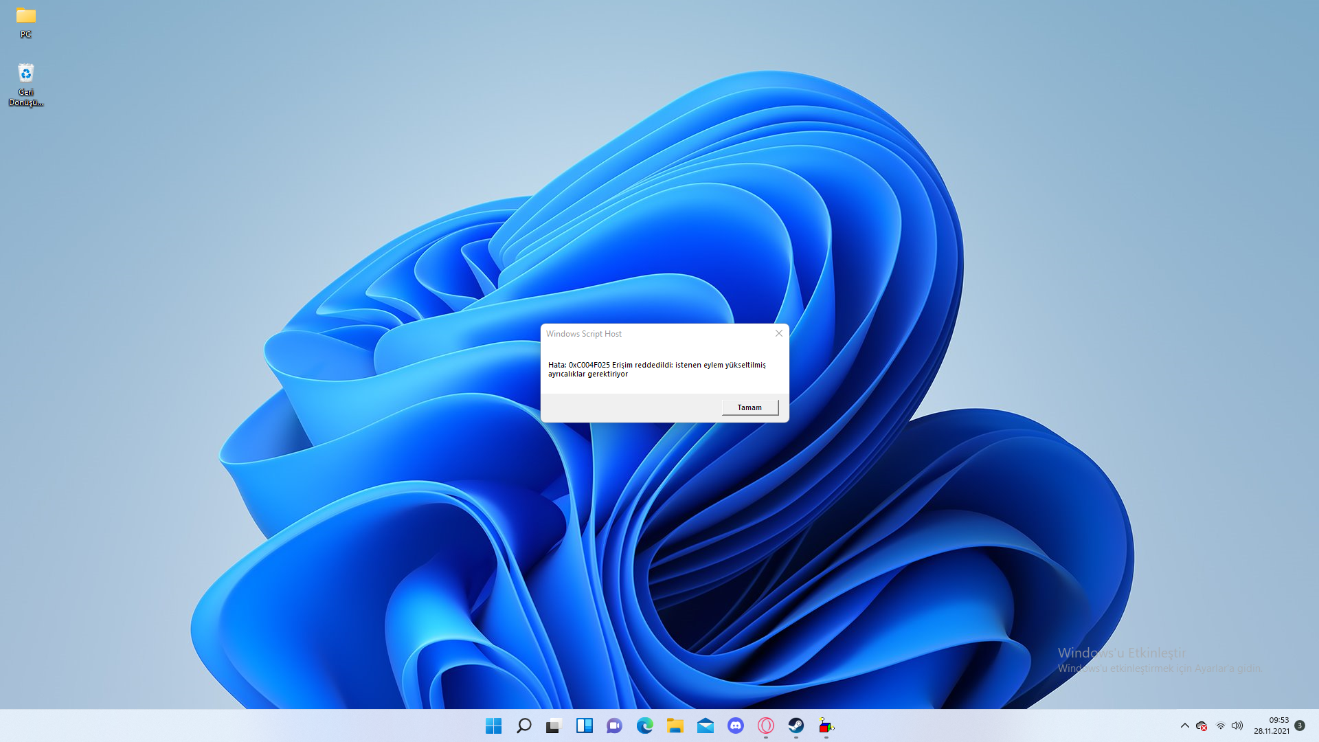Screen dimensions: 1319x742
Task: Open the Start menu
Action: point(493,726)
